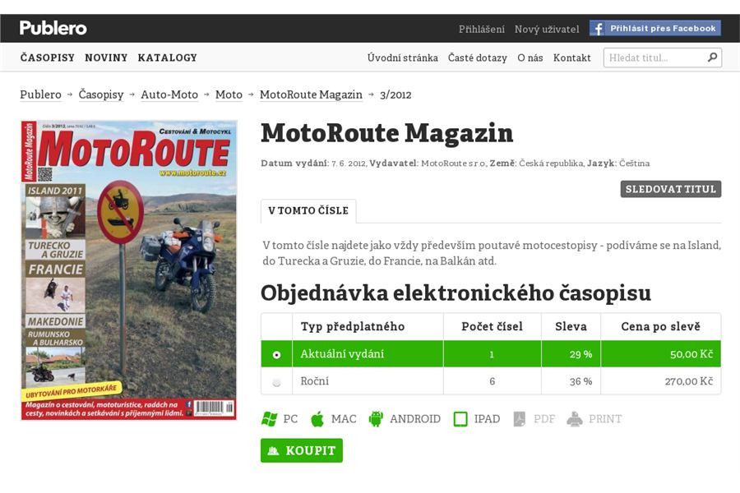Open the ČASOPISY menu
The width and height of the screenshot is (740, 493).
coord(47,58)
